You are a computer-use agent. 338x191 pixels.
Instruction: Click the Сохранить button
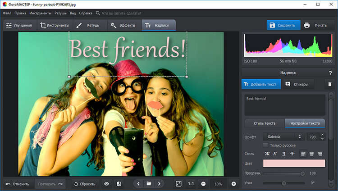point(283,25)
